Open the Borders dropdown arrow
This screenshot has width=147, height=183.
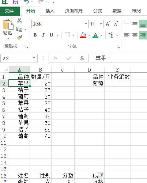pyautogui.click(x=73, y=35)
